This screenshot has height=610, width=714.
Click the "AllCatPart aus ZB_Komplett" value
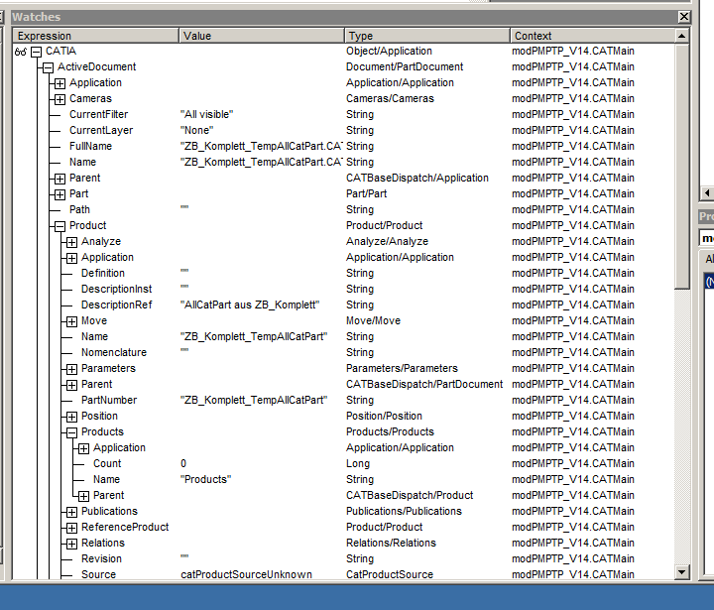(250, 305)
